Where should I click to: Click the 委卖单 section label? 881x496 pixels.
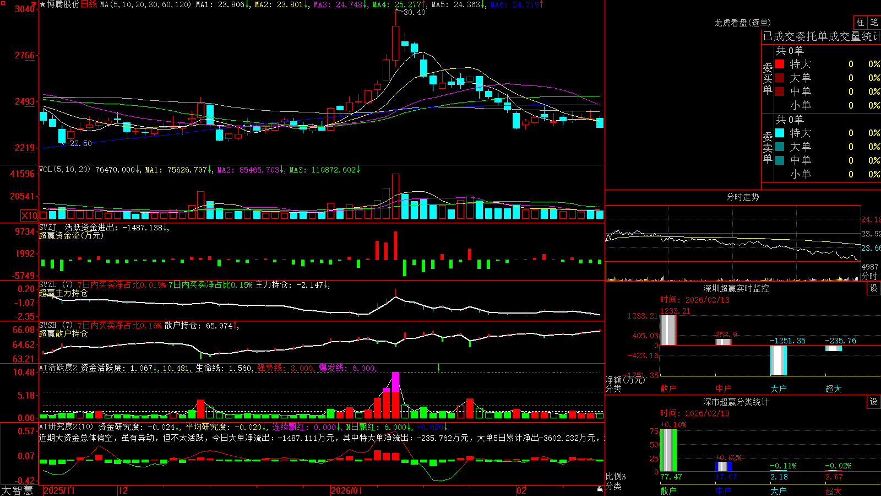(x=768, y=147)
